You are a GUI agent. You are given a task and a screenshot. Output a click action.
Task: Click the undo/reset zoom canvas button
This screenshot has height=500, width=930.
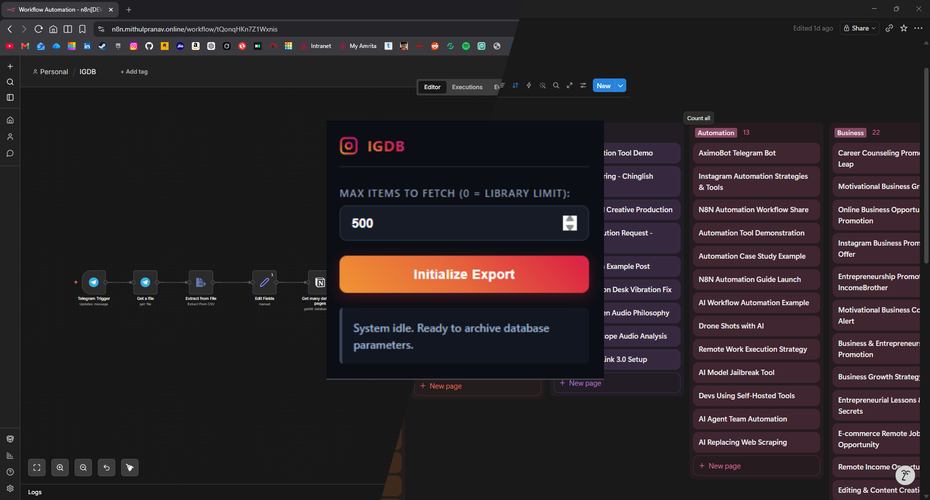click(x=107, y=468)
